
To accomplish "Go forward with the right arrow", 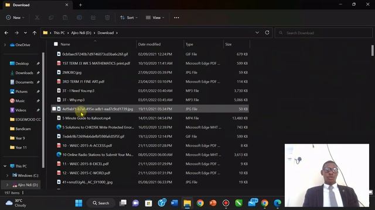I will point(16,33).
